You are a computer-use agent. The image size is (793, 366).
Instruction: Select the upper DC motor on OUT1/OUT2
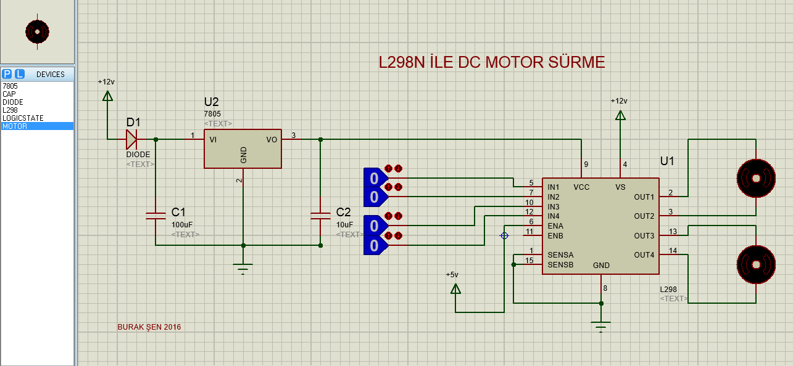point(755,178)
